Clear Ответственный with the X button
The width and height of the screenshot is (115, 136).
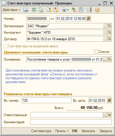[x=109, y=115]
